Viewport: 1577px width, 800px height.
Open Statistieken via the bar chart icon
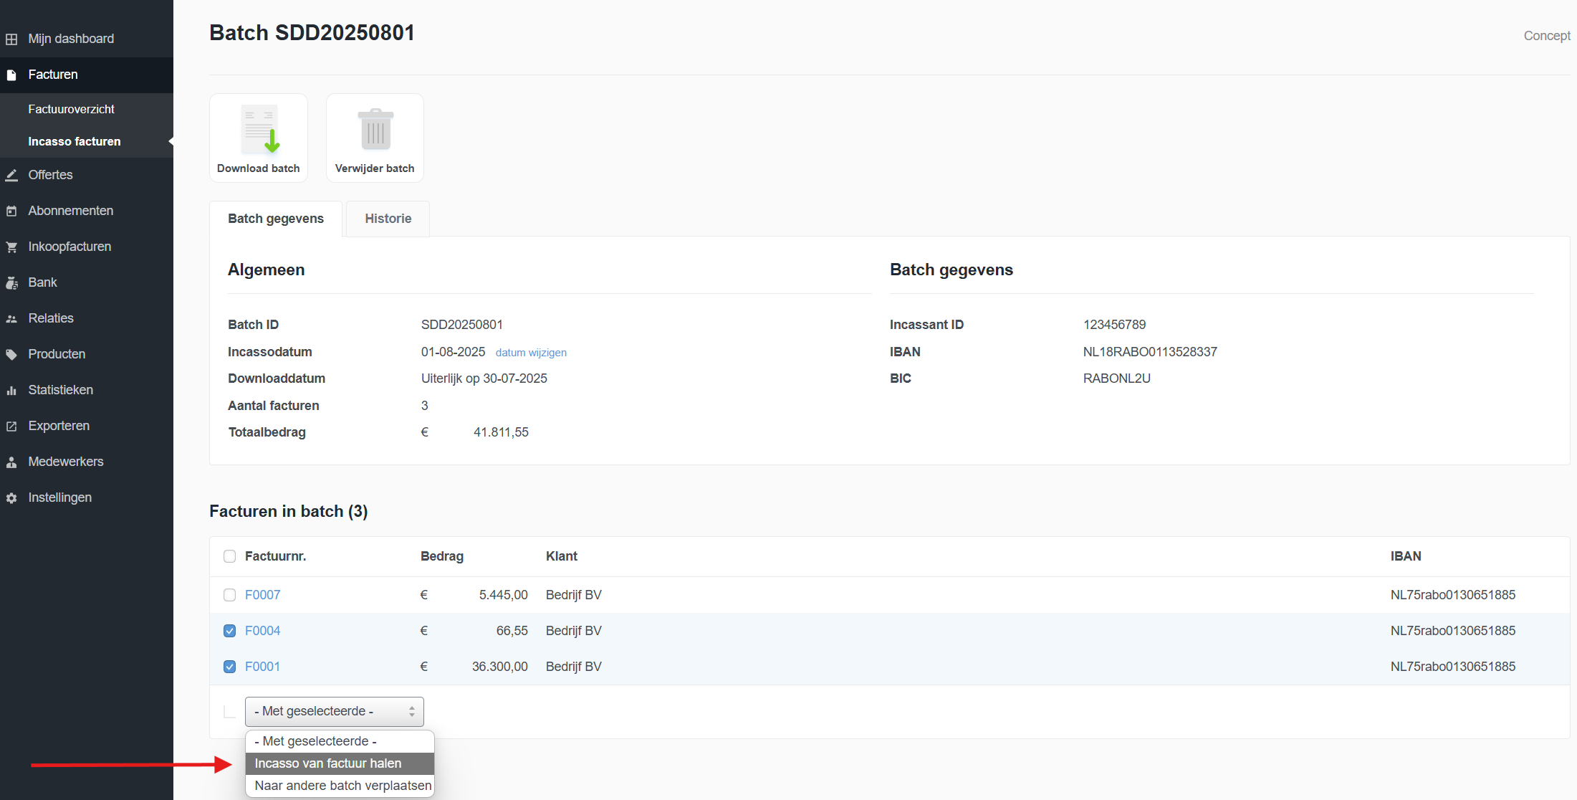[x=11, y=390]
